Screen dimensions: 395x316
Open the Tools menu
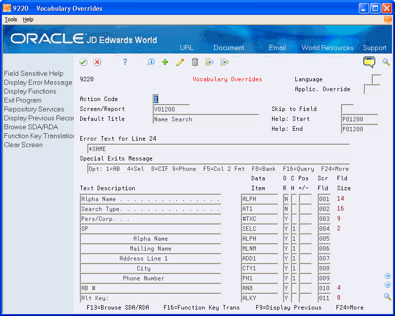(11, 19)
